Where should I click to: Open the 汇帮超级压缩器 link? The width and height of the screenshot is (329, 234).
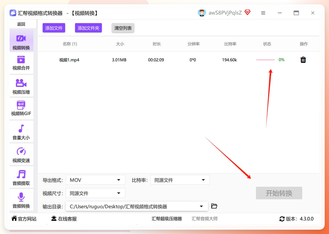tap(167, 219)
